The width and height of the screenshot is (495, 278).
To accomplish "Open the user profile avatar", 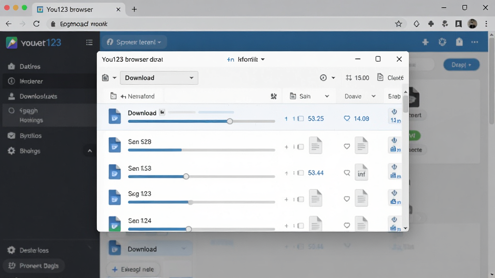I will click(472, 24).
